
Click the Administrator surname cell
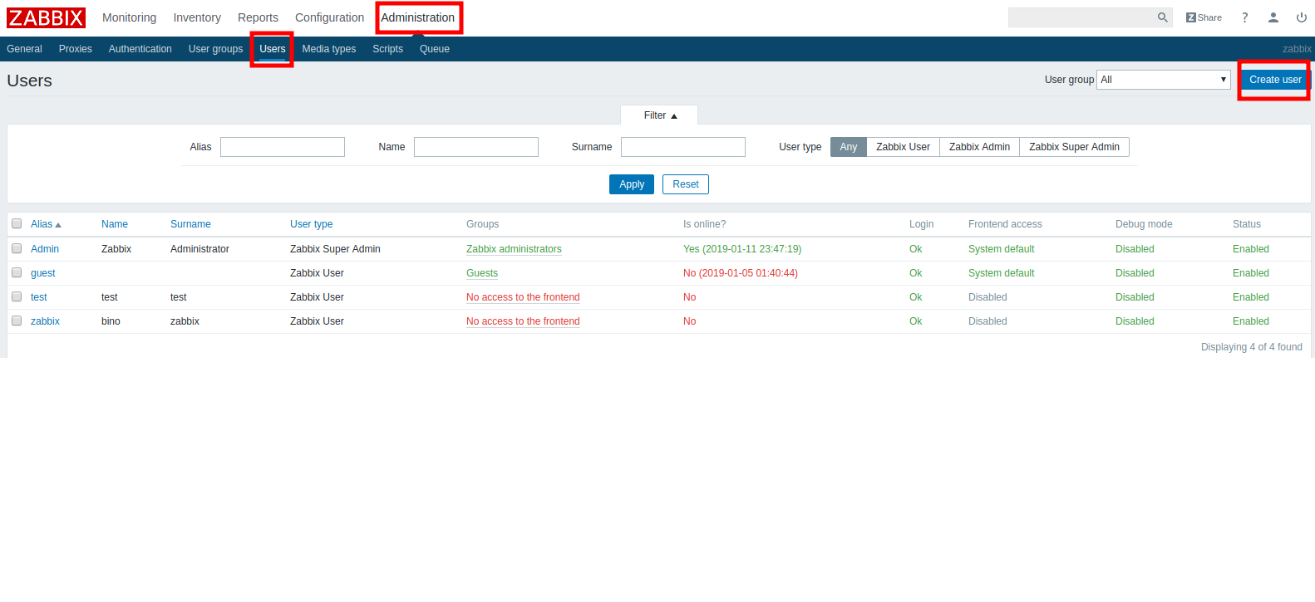(199, 249)
